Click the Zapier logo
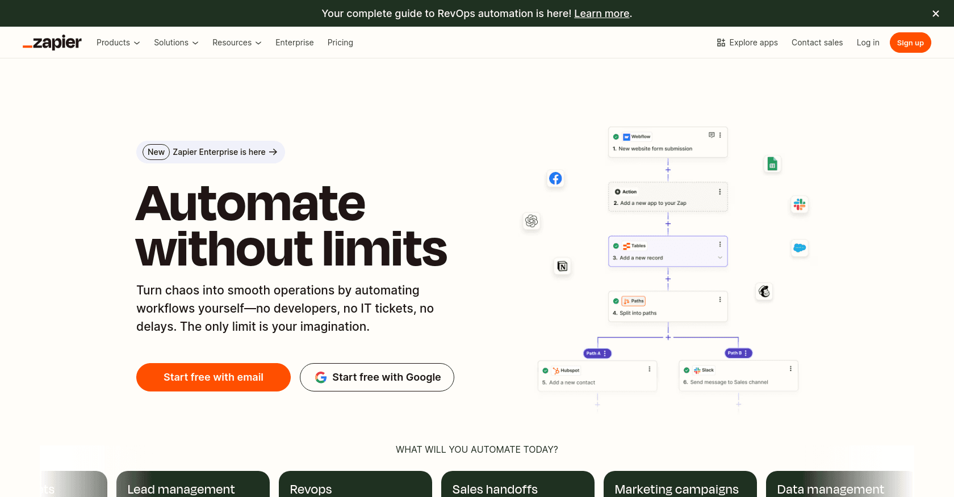This screenshot has width=954, height=497. [52, 43]
